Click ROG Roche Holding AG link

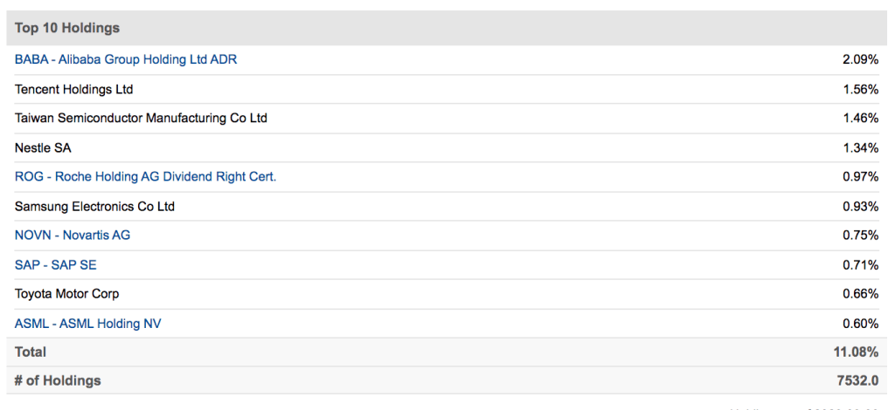pyautogui.click(x=145, y=176)
